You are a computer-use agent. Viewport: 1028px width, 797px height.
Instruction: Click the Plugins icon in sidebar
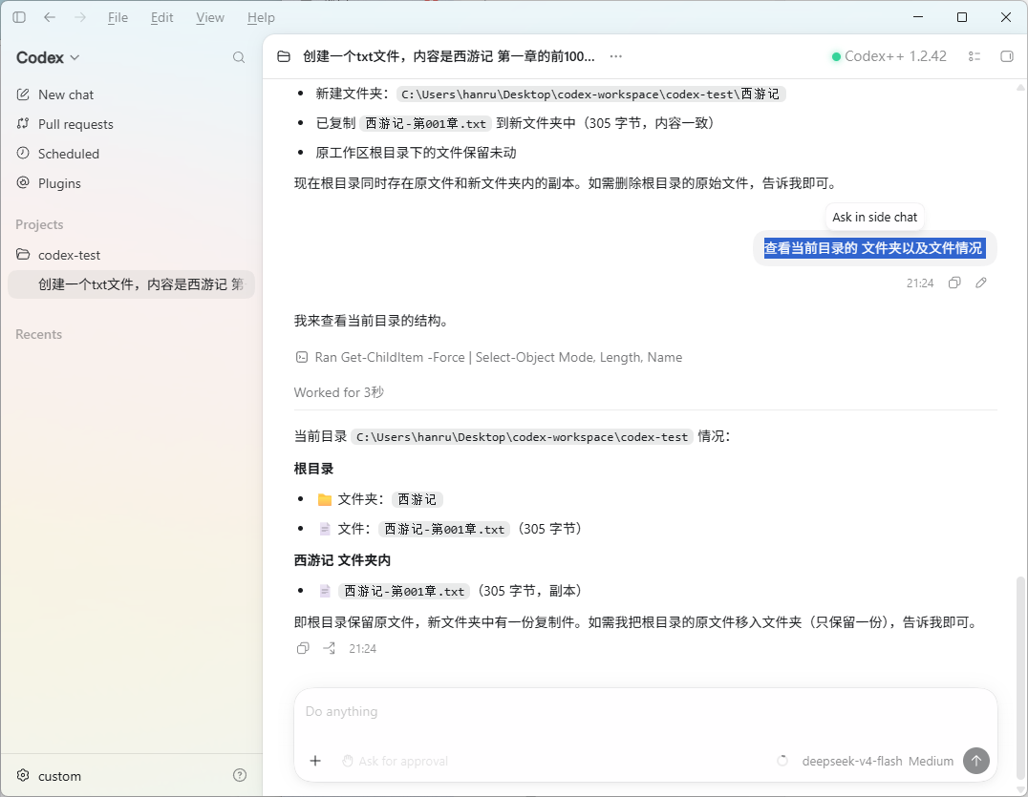pos(23,182)
